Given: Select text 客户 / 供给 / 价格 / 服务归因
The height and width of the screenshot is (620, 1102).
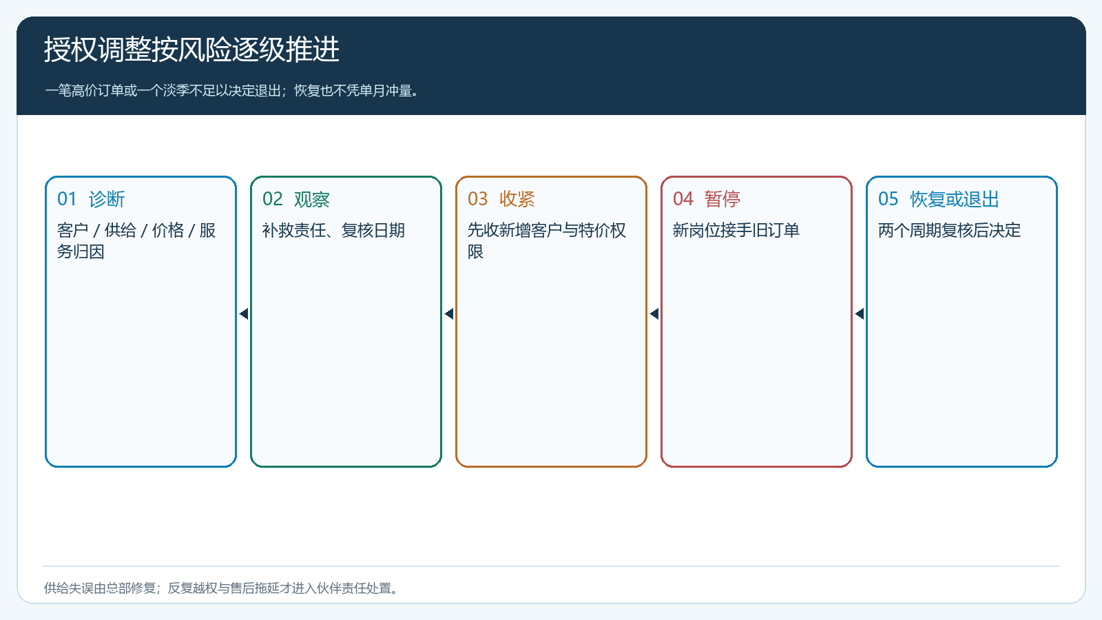Looking at the screenshot, I should pos(136,241).
